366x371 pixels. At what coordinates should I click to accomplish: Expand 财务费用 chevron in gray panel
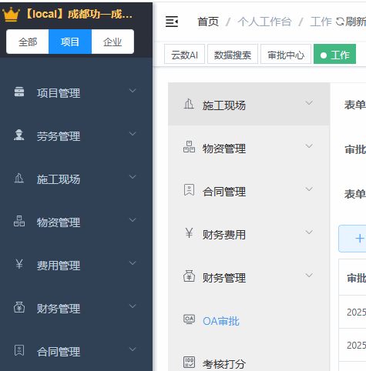(x=309, y=232)
